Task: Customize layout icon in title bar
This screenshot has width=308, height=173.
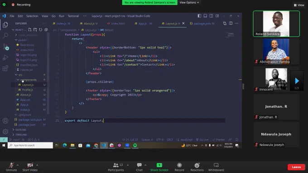Action: pos(217,16)
